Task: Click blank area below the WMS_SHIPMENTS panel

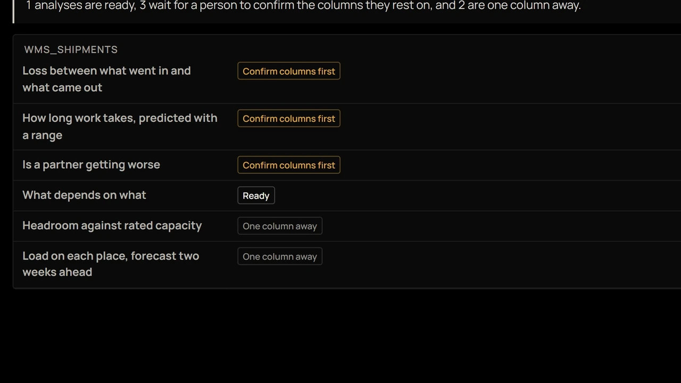Action: [340, 335]
